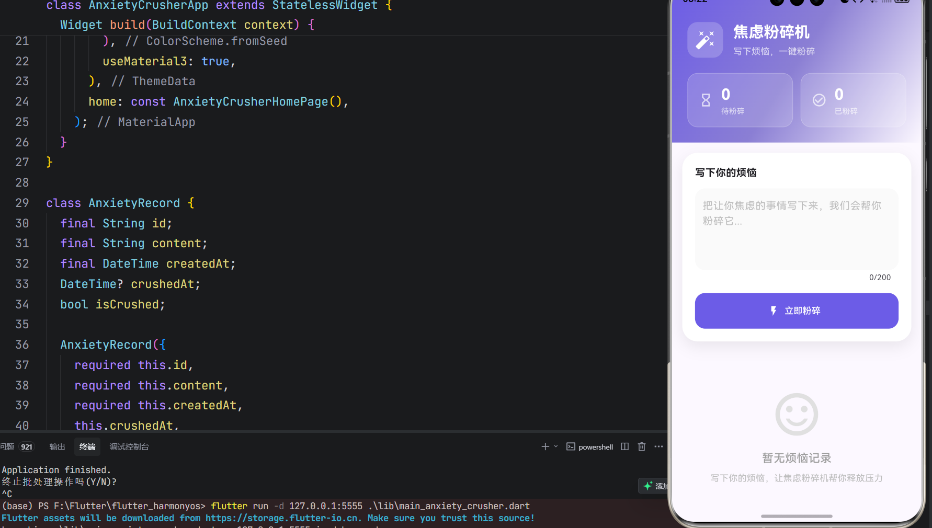The width and height of the screenshot is (932, 528).
Task: Tap the phone's home indicator bar
Action: (797, 516)
